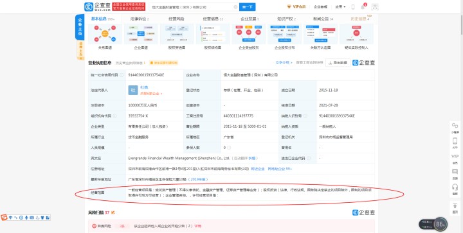The image size is (463, 233).
Task: Expand the 关联6家企业 link under 杜亮
Action: [151, 93]
